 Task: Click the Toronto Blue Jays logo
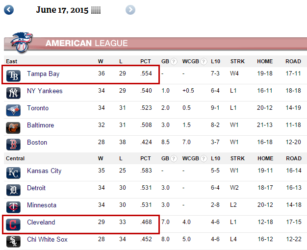click(x=13, y=110)
